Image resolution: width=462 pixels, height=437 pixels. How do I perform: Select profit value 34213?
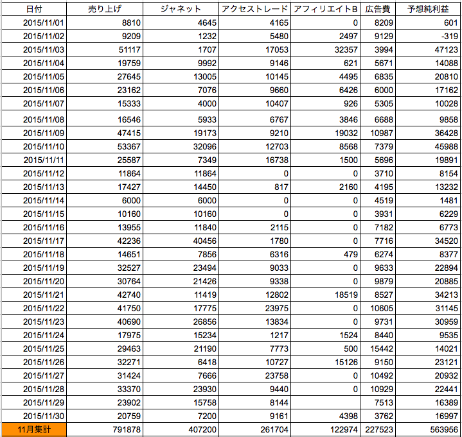pyautogui.click(x=428, y=295)
